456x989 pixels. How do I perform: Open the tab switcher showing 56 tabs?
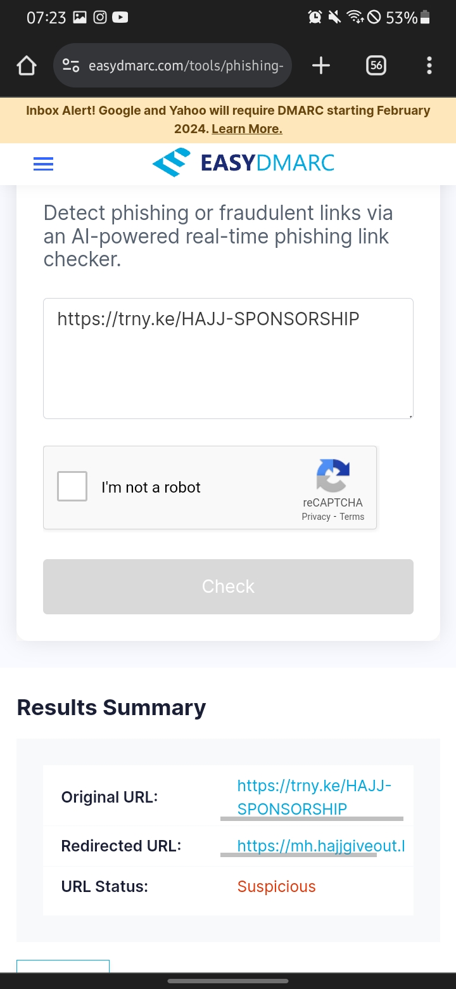point(376,65)
